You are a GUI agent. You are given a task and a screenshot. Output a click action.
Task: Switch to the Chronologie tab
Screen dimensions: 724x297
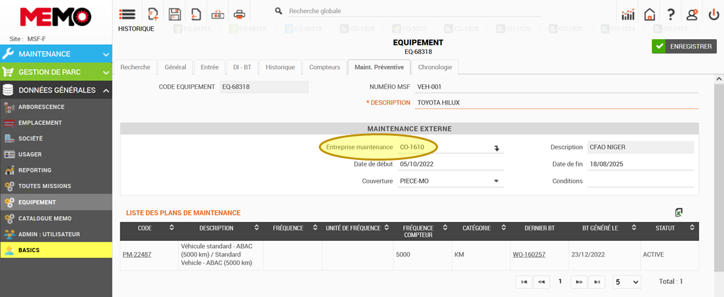tap(435, 67)
